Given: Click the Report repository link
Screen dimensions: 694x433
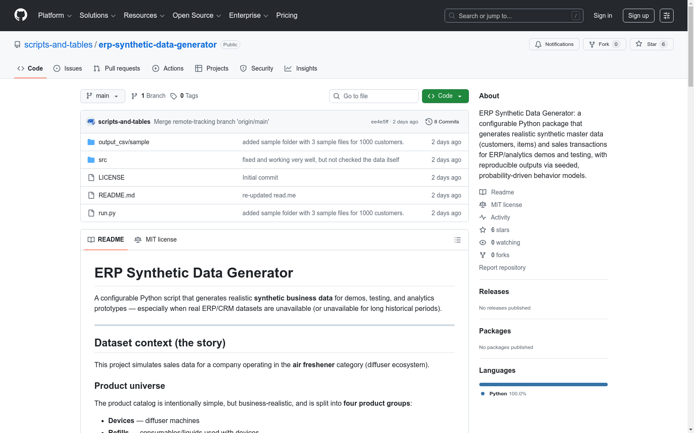Looking at the screenshot, I should (x=502, y=268).
